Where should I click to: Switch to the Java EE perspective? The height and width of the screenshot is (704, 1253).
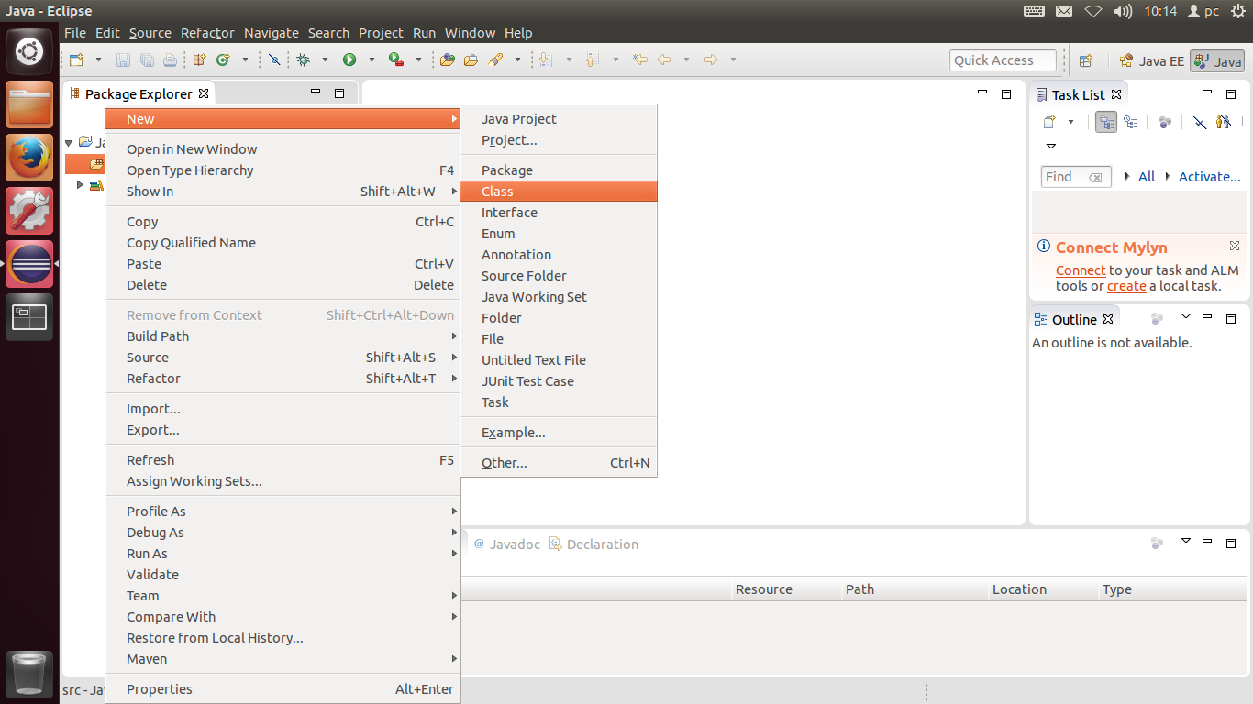1151,61
